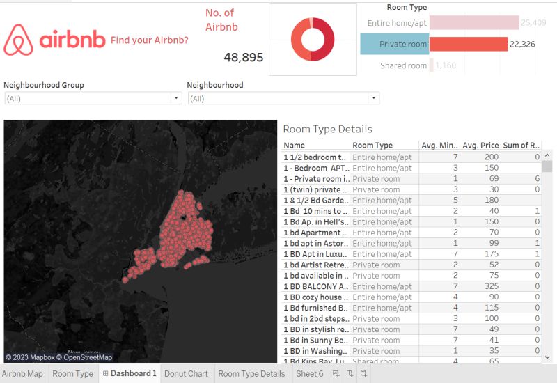Click the Room Type column header
The image size is (557, 383).
(372, 146)
